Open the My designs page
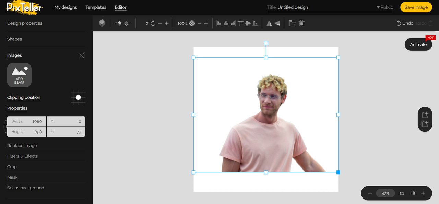The height and width of the screenshot is (204, 439). point(66,7)
